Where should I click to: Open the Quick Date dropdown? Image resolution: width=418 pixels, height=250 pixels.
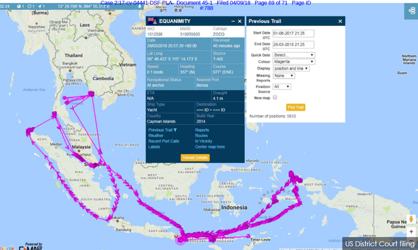coord(293,55)
